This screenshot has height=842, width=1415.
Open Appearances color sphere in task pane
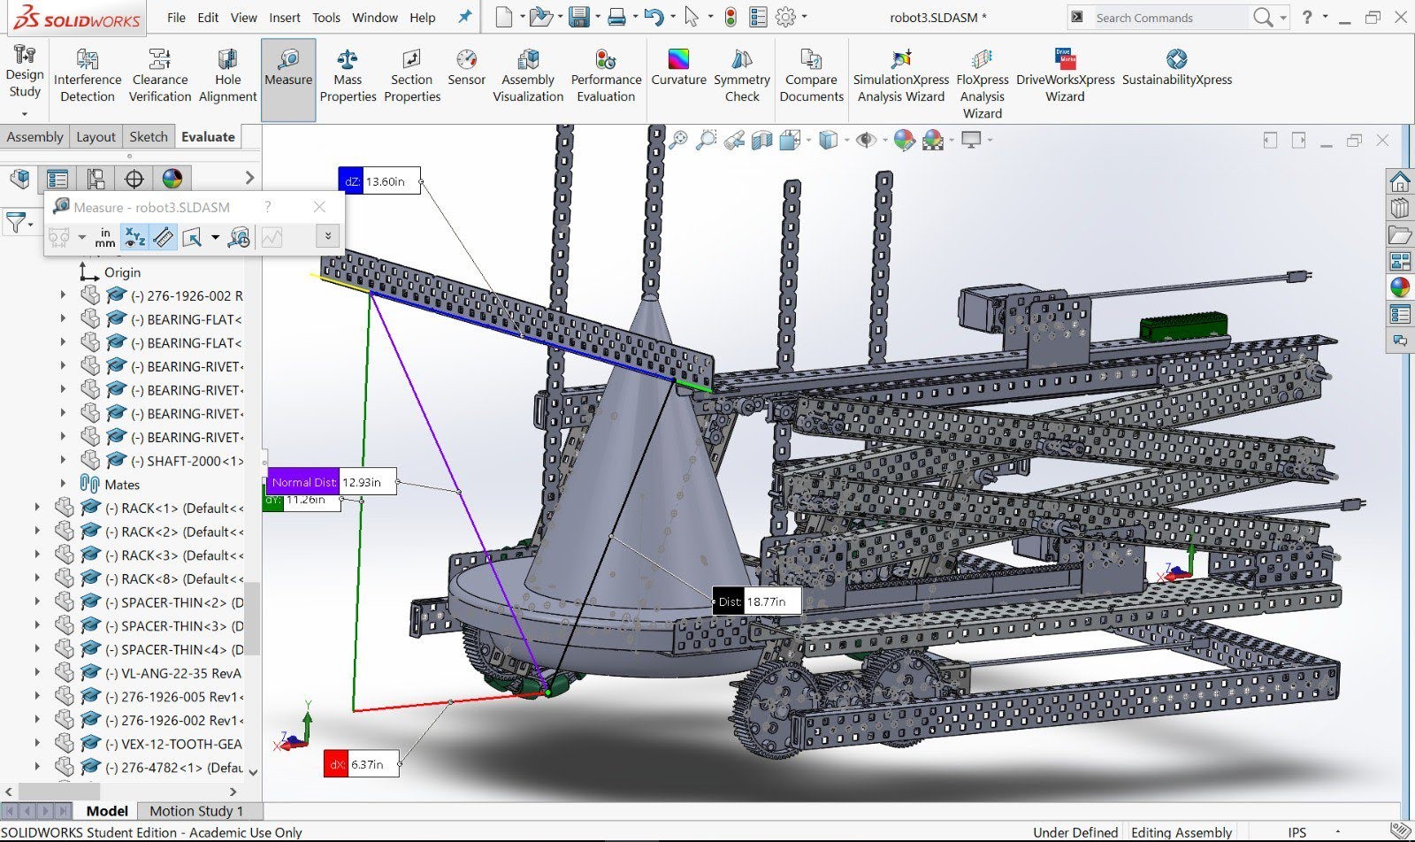coord(1400,287)
